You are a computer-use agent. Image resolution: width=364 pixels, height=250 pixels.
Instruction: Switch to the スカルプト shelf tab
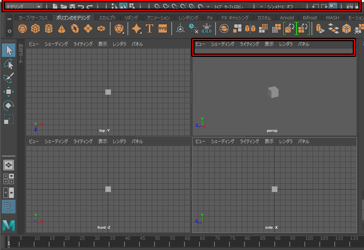[107, 18]
